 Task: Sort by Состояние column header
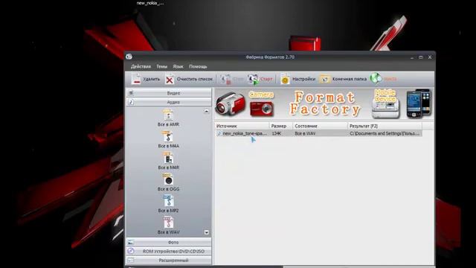[x=320, y=126]
